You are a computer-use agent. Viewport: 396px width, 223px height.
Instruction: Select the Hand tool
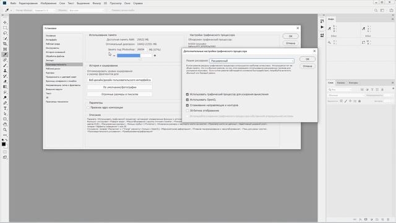[x=5, y=125]
